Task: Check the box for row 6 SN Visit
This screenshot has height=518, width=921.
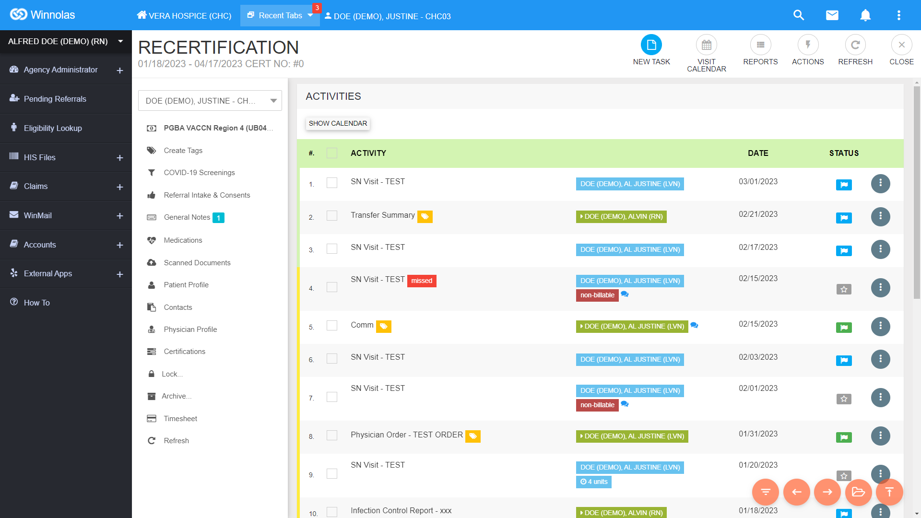Action: click(x=332, y=359)
